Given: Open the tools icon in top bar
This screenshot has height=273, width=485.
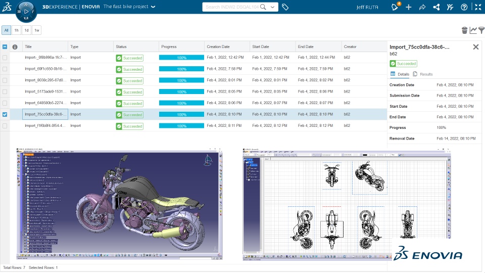Looking at the screenshot, I should point(450,7).
